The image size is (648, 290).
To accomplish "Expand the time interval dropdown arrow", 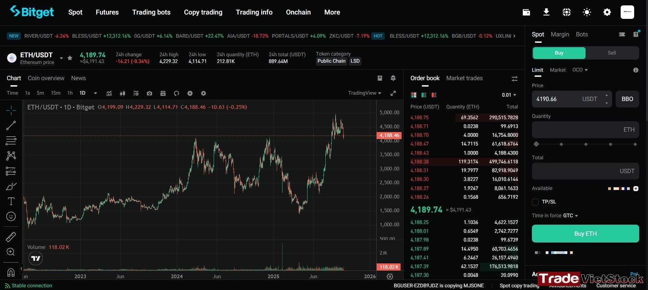I will click(96, 93).
